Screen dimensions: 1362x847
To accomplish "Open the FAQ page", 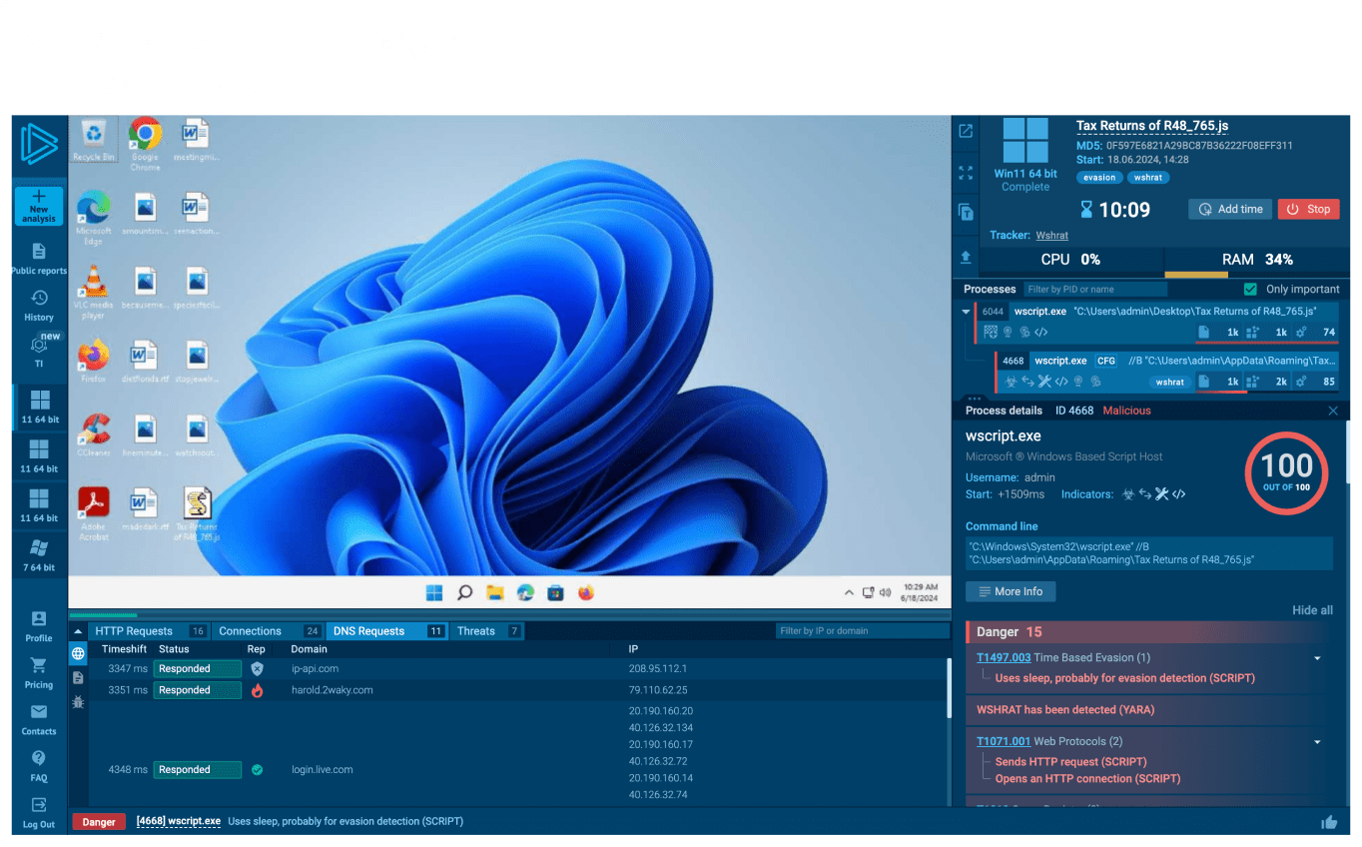I will pyautogui.click(x=39, y=766).
